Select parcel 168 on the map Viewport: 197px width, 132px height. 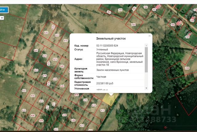coord(173,25)
